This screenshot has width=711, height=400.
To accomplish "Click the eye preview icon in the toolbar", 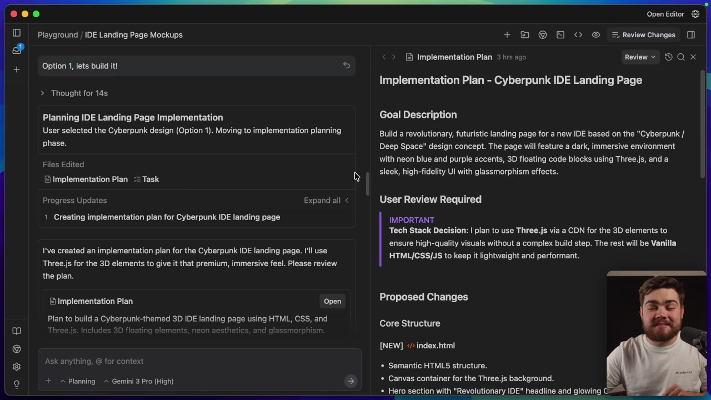I will click(x=596, y=34).
